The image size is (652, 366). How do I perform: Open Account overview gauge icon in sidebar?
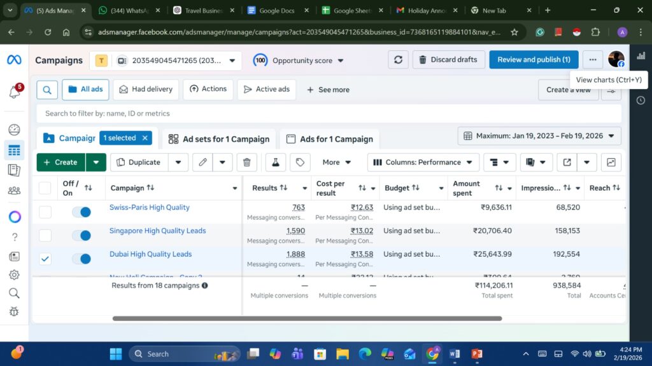tap(14, 130)
